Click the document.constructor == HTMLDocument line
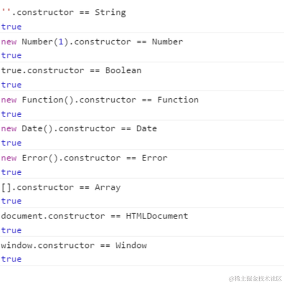The image size is (284, 284). (x=95, y=216)
